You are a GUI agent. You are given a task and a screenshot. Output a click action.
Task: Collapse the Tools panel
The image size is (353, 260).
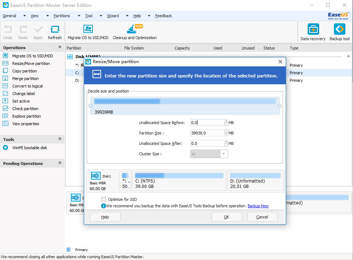point(60,139)
